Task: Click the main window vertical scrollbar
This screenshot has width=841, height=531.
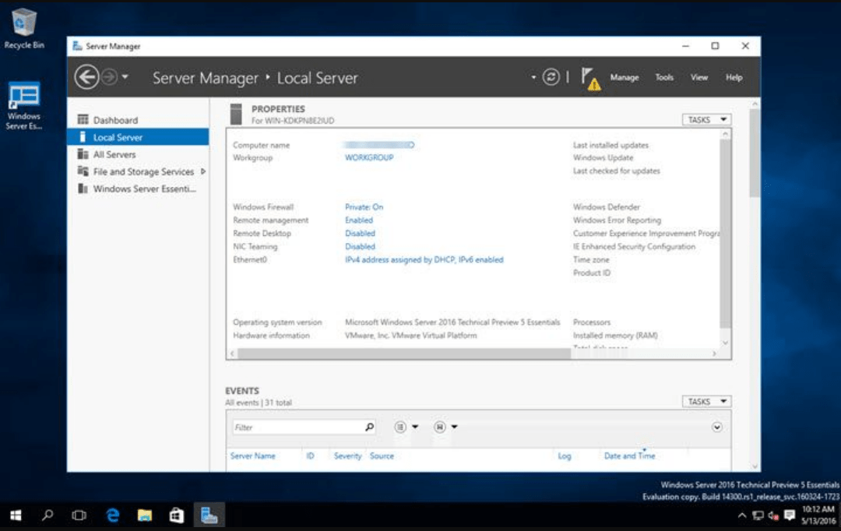Action: click(x=754, y=153)
